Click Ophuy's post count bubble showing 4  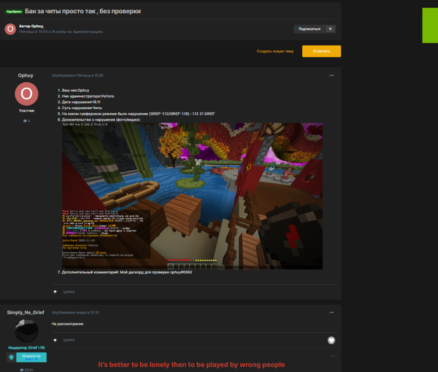[x=27, y=121]
